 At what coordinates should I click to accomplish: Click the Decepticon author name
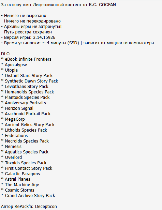[46, 207]
